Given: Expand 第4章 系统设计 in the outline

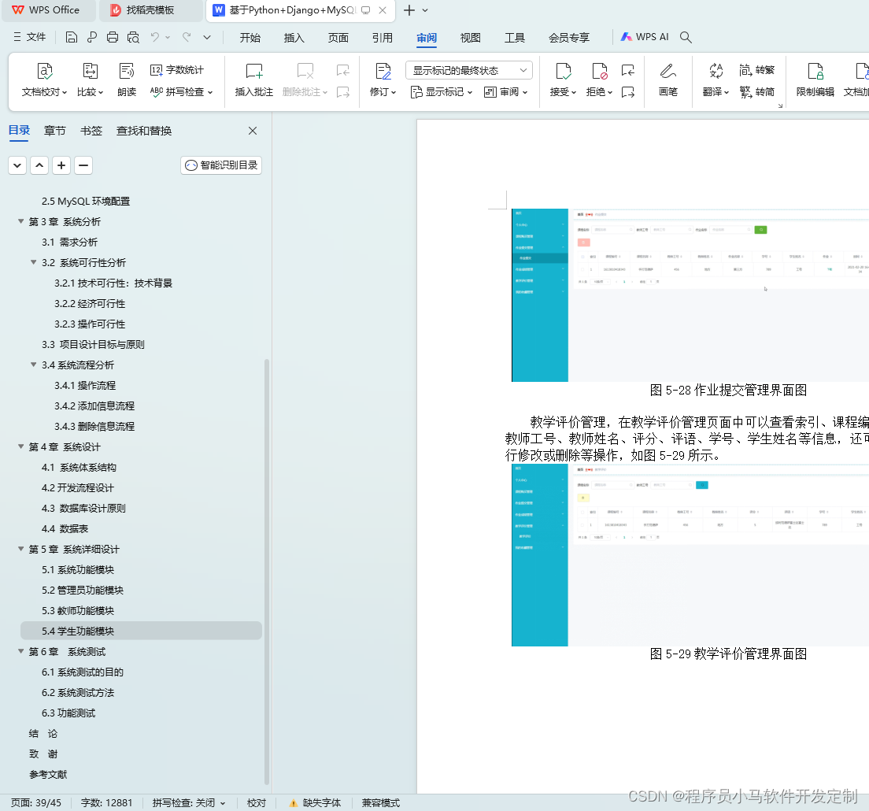Looking at the screenshot, I should [x=19, y=446].
